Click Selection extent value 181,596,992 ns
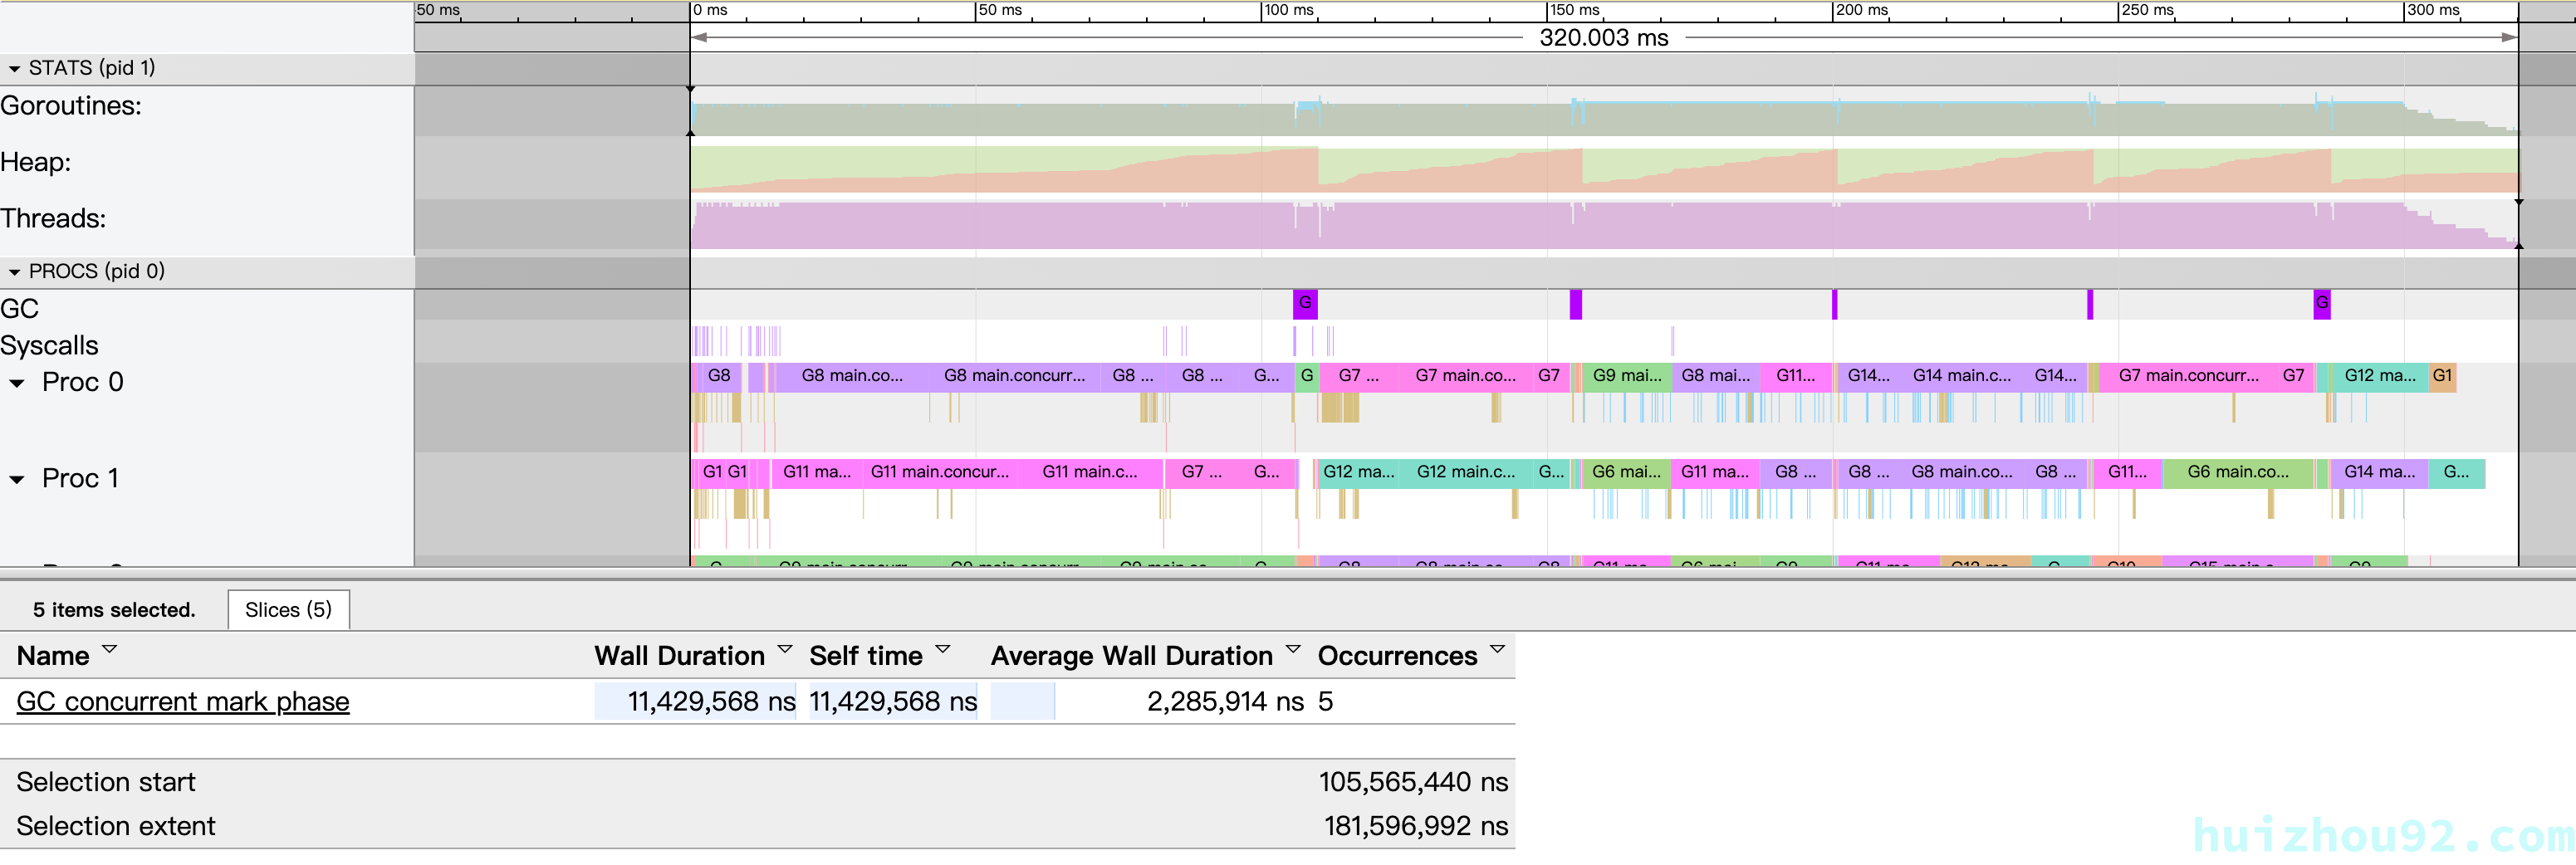2576x865 pixels. click(1416, 826)
